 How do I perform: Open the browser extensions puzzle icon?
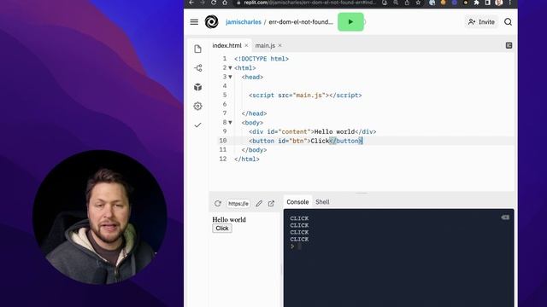[477, 3]
